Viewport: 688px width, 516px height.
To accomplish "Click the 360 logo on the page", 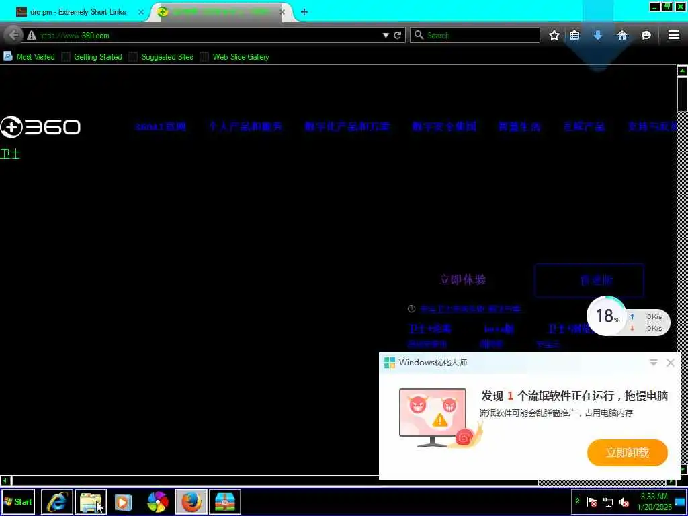I will coord(40,127).
